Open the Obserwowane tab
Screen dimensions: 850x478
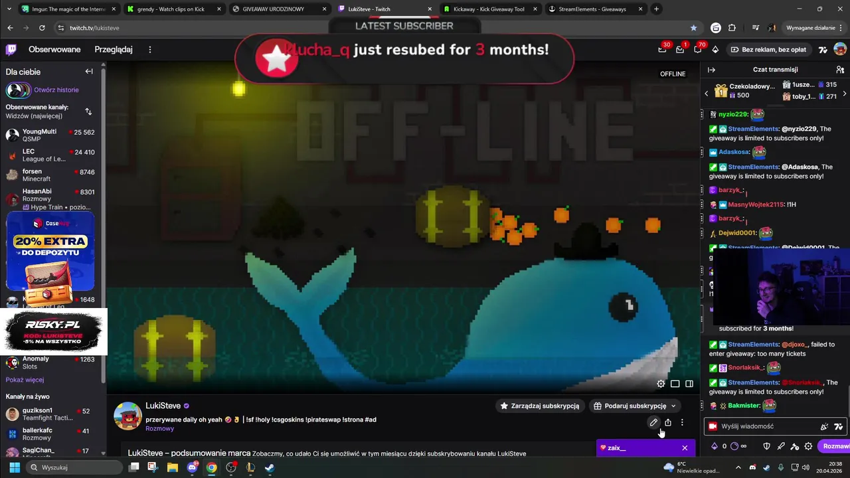54,50
